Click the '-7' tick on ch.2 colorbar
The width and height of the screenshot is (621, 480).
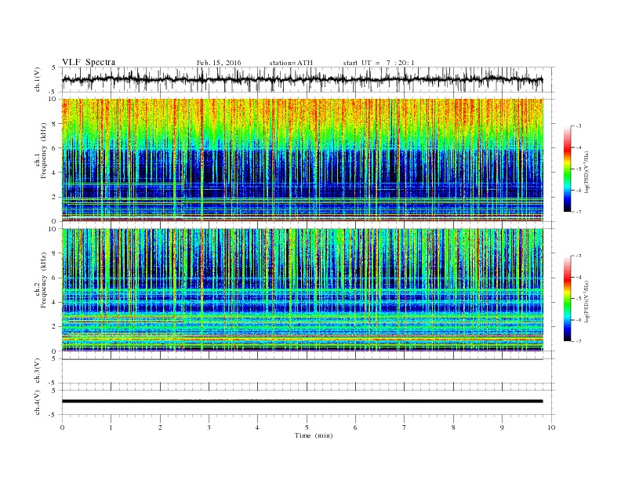click(579, 341)
